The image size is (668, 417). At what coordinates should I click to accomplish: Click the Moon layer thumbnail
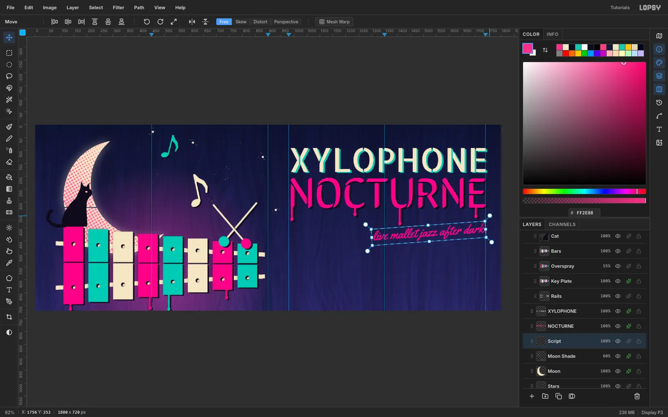pyautogui.click(x=541, y=371)
